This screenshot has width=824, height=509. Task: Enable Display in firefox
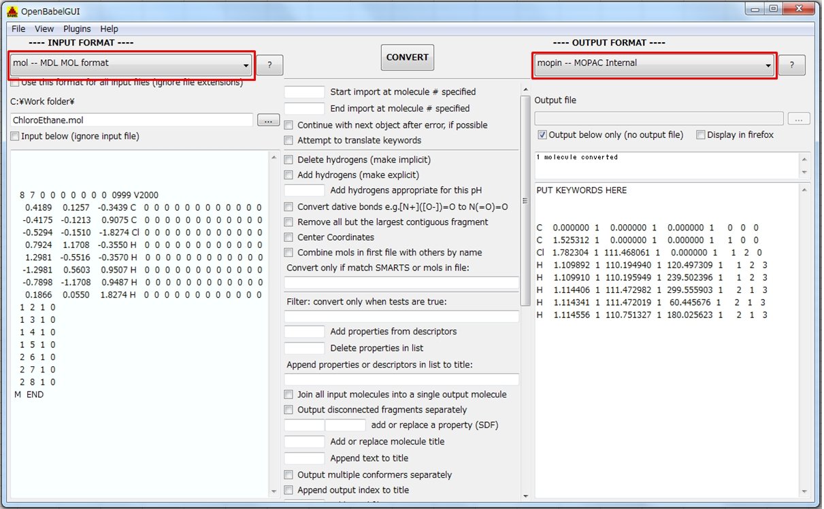[x=701, y=135]
